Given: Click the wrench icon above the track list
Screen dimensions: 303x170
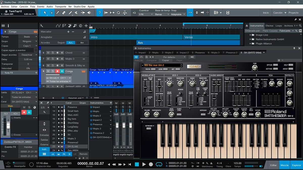Looking at the screenshot, I should tap(42, 26).
